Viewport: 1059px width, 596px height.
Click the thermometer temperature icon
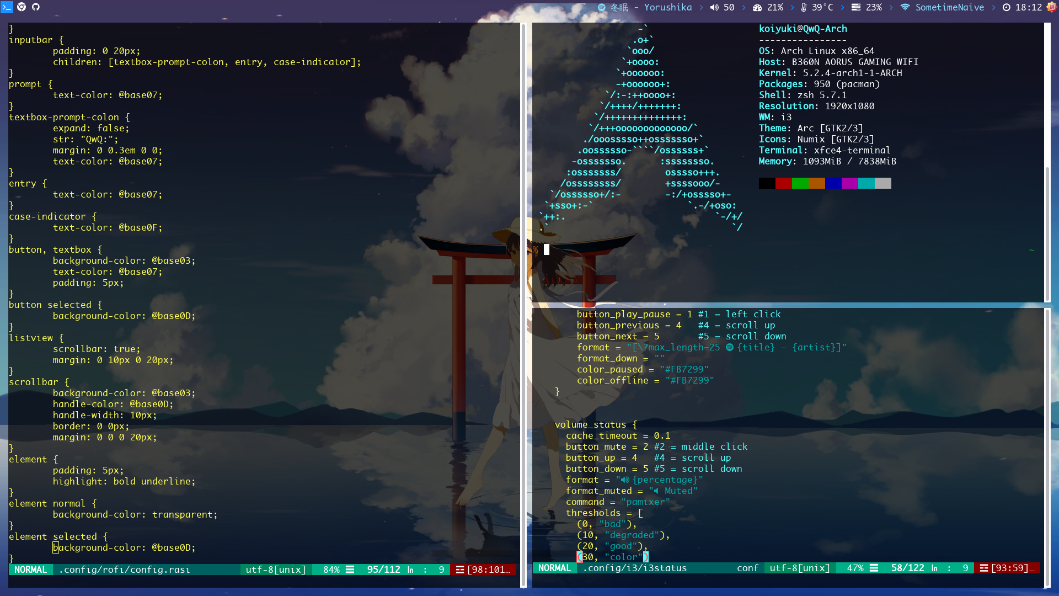[804, 7]
